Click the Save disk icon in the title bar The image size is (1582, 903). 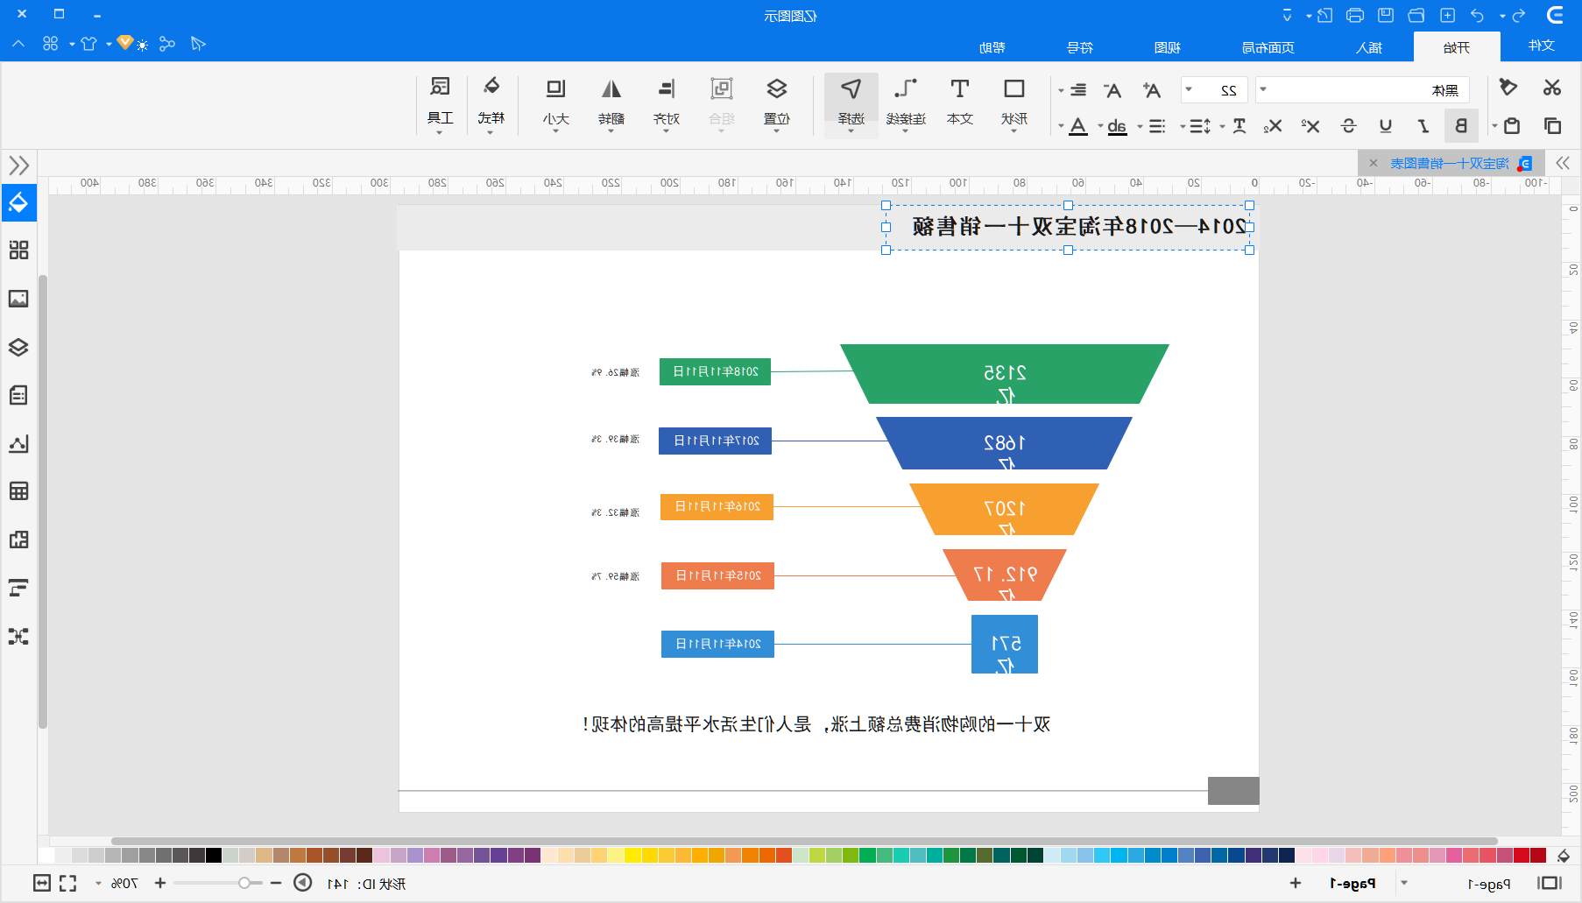pos(1386,15)
